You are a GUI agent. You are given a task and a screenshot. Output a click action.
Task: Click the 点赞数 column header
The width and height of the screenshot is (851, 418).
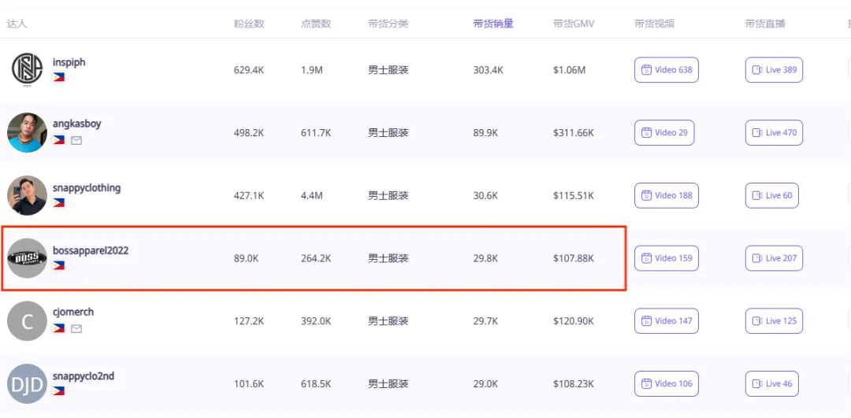(316, 24)
